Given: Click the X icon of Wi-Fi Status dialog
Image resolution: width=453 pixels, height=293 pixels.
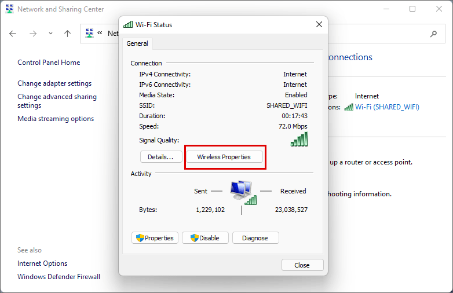Looking at the screenshot, I should click(x=319, y=24).
